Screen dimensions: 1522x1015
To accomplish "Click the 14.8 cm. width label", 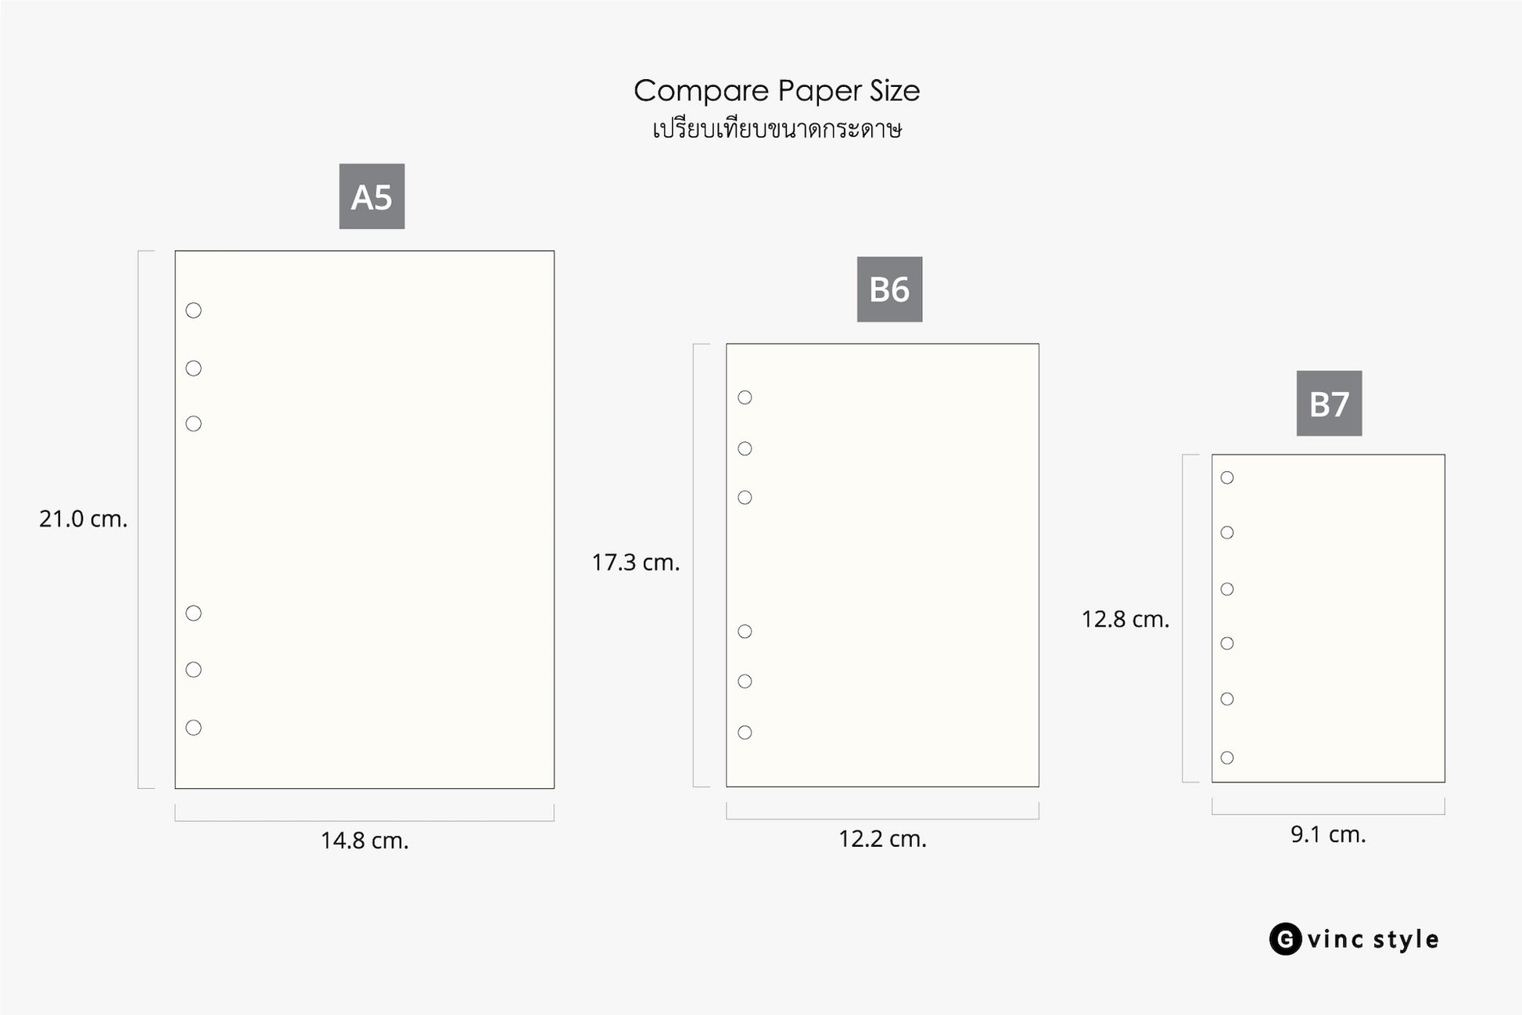I will pyautogui.click(x=364, y=840).
